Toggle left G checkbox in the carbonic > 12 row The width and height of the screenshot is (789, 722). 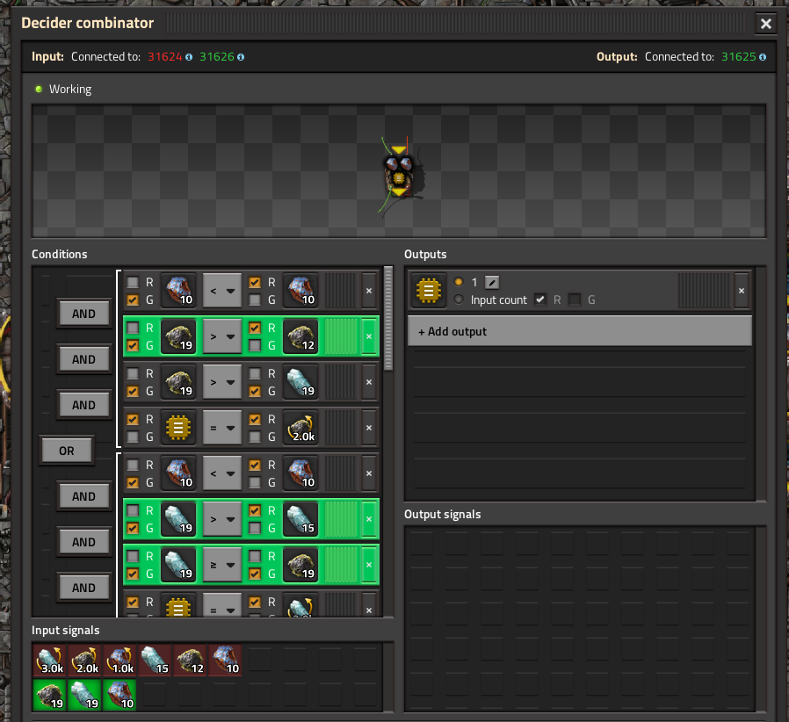point(133,345)
